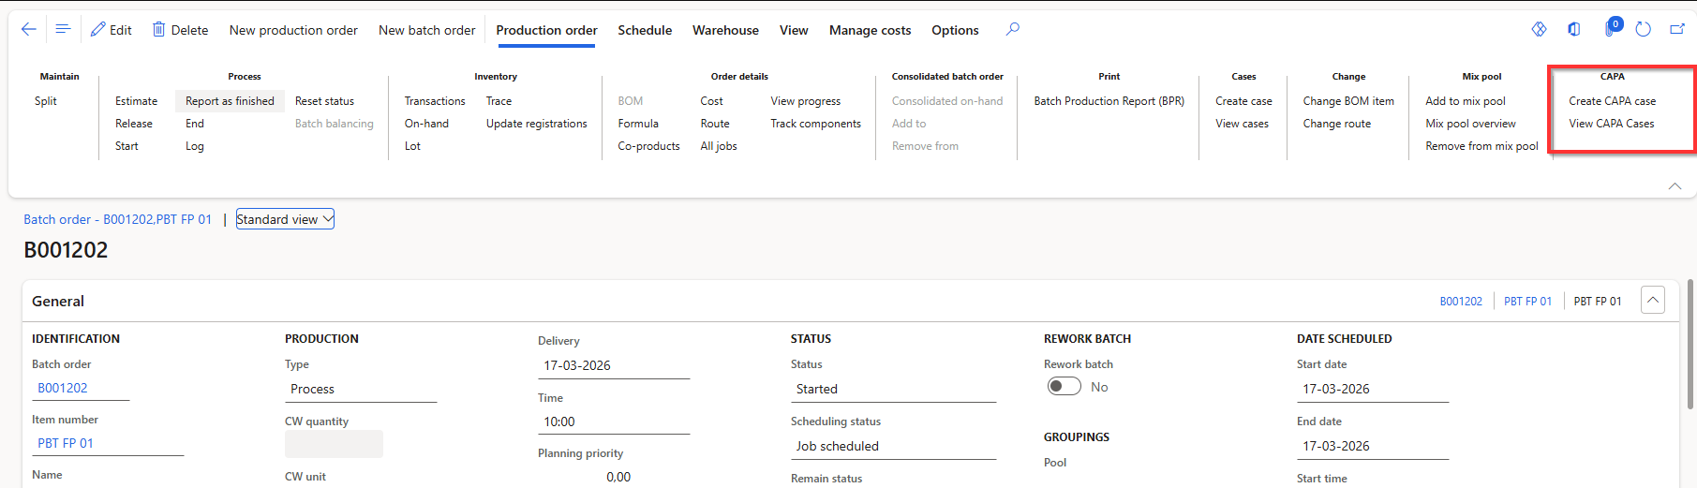
Task: Open inventory Transactions
Action: pyautogui.click(x=435, y=101)
